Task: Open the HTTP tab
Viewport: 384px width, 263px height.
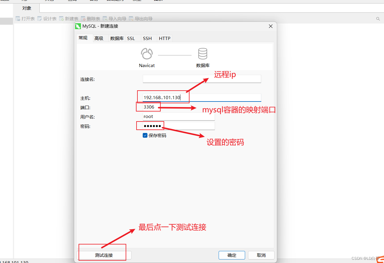Action: coord(164,38)
